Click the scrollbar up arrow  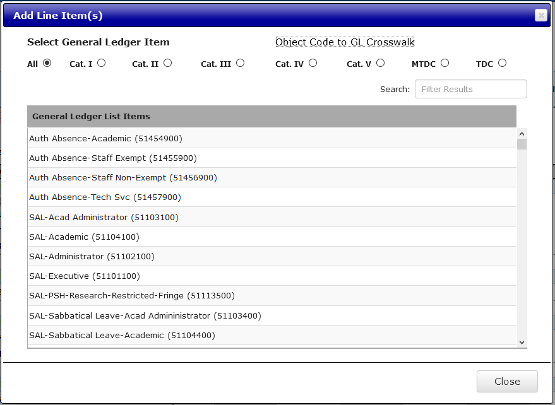click(522, 133)
